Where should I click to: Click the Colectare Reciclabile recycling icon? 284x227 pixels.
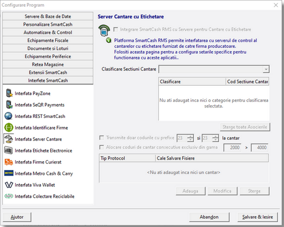tap(9, 196)
